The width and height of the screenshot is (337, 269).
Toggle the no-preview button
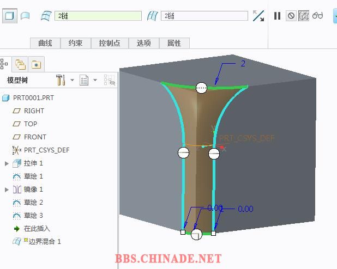tap(291, 16)
